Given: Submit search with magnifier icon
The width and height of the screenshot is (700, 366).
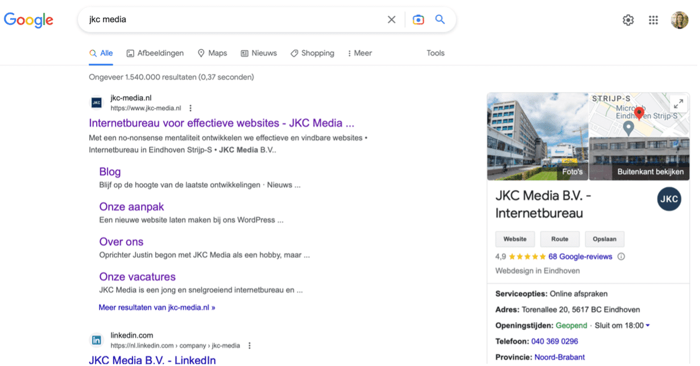Looking at the screenshot, I should coord(440,19).
